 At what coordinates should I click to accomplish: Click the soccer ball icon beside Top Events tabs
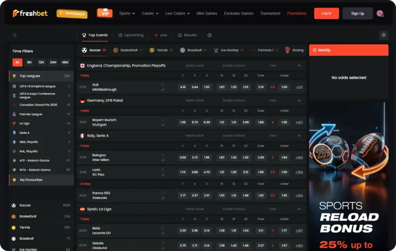pos(84,50)
